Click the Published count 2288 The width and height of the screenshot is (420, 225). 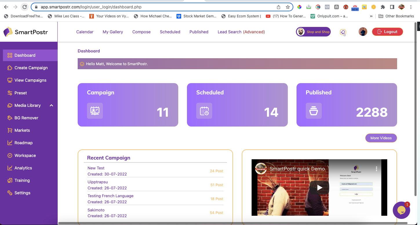click(x=372, y=112)
